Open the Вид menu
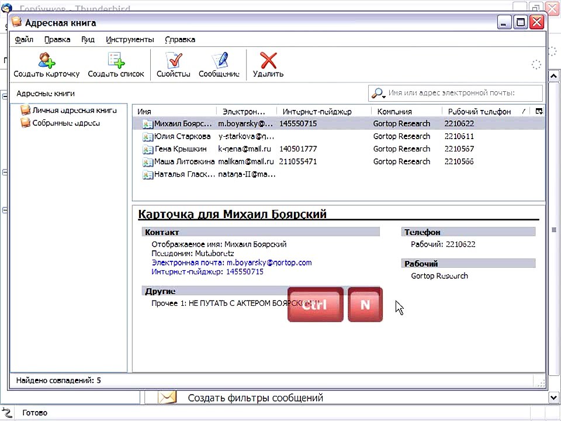Viewport: 561px width, 421px height. 88,40
